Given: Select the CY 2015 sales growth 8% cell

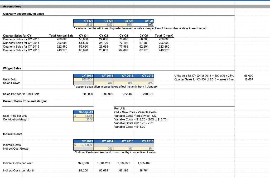Looking at the screenshot, I should [124, 83].
